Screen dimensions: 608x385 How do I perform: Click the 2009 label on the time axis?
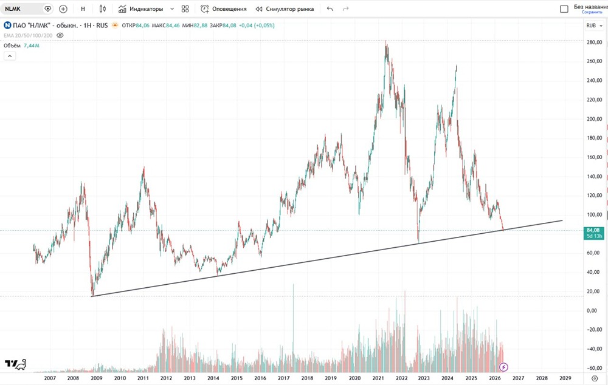coord(96,378)
